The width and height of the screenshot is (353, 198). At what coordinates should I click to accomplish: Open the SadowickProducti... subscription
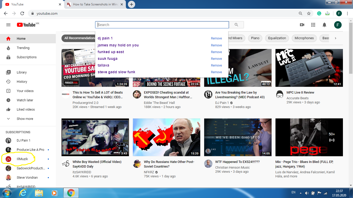(x=28, y=168)
